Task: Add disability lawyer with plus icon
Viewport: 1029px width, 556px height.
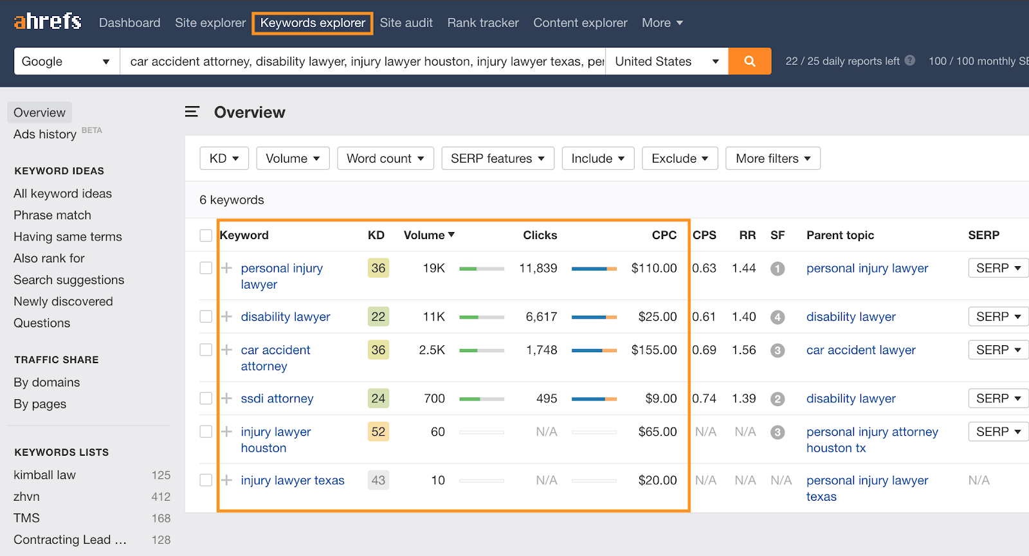Action: click(x=227, y=316)
